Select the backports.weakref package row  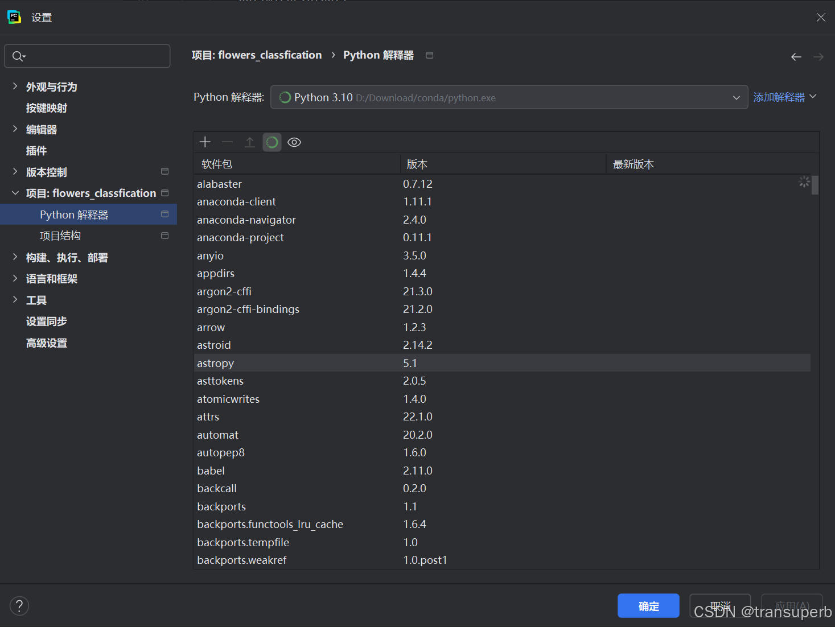coord(502,560)
